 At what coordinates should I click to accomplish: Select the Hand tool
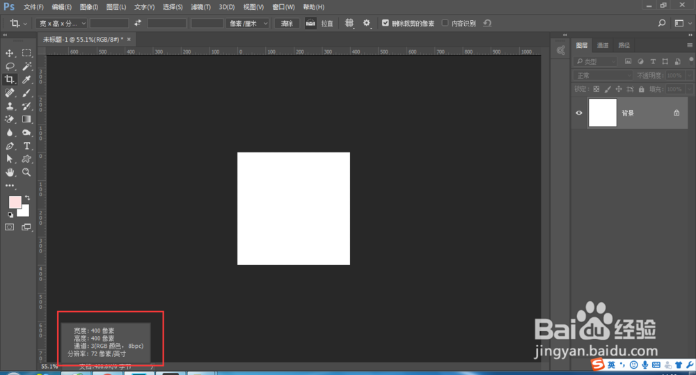pyautogui.click(x=9, y=172)
